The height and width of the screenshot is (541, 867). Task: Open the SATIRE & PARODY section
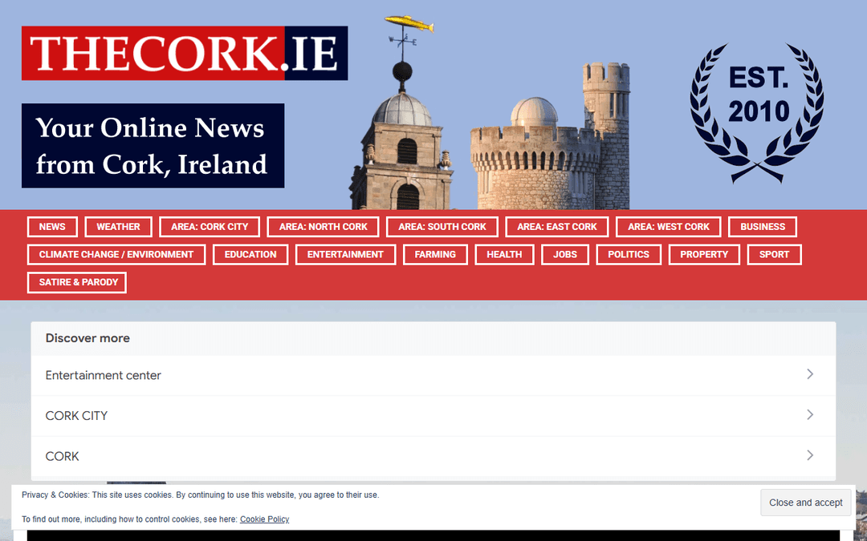77,282
